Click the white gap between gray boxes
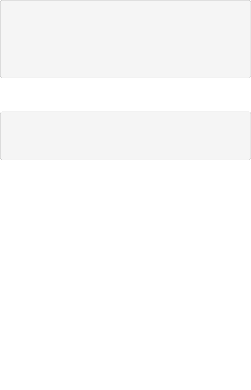This screenshot has width=251, height=390. coord(125,95)
